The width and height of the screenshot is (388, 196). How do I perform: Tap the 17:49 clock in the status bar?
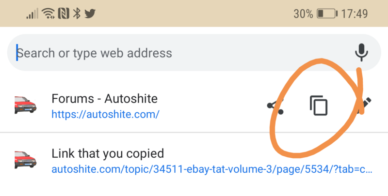click(x=355, y=13)
